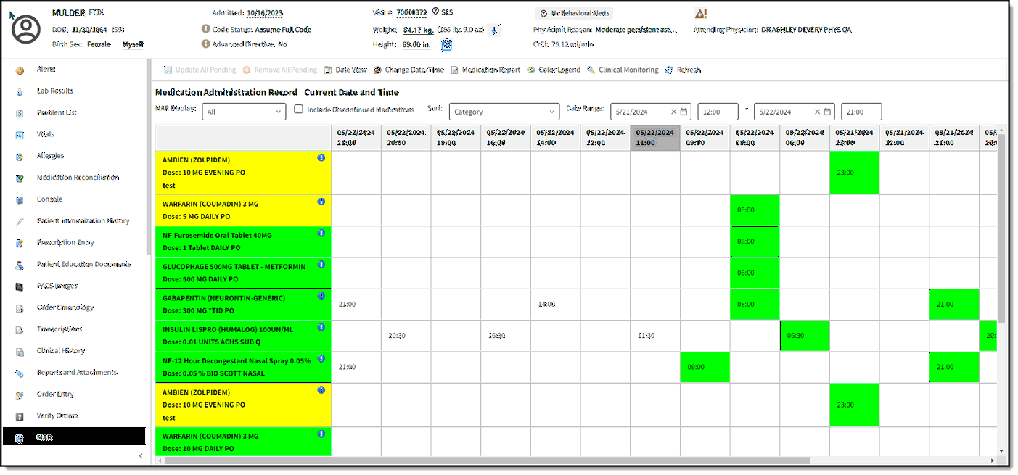Click the Color Legend icon
The width and height of the screenshot is (1018, 475).
click(531, 70)
